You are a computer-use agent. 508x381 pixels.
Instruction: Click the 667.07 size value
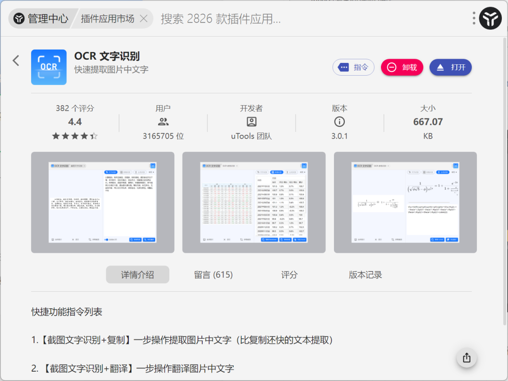tap(428, 122)
